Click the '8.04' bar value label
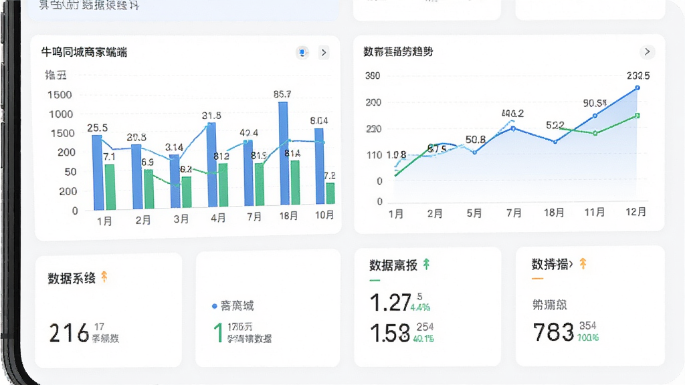This screenshot has width=685, height=385. (319, 121)
